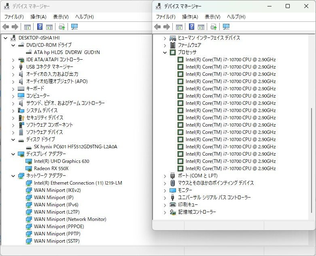Viewport: 316px width, 256px height.
Task: Collapse the プロセッサ category
Action: point(165,52)
